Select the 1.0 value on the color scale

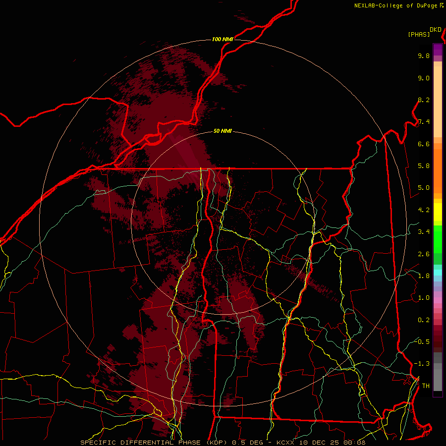(x=424, y=298)
